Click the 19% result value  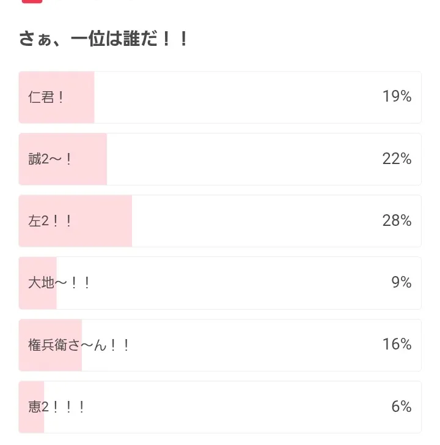click(x=397, y=97)
